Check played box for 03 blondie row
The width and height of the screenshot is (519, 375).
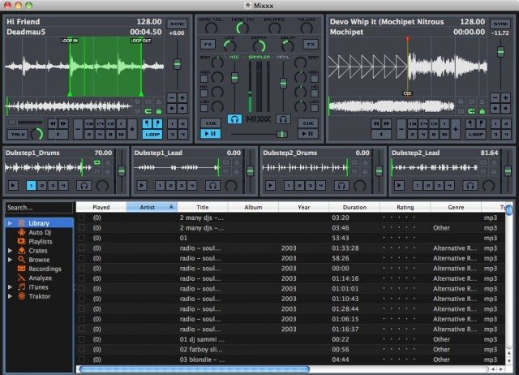82,360
